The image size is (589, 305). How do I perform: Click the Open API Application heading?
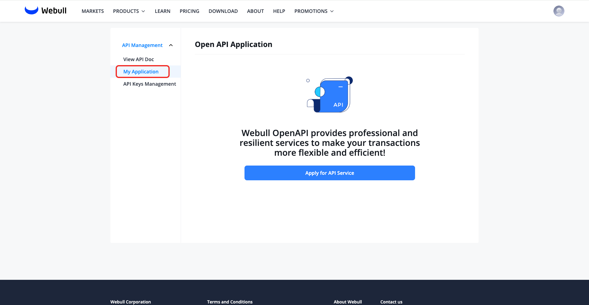pos(233,45)
